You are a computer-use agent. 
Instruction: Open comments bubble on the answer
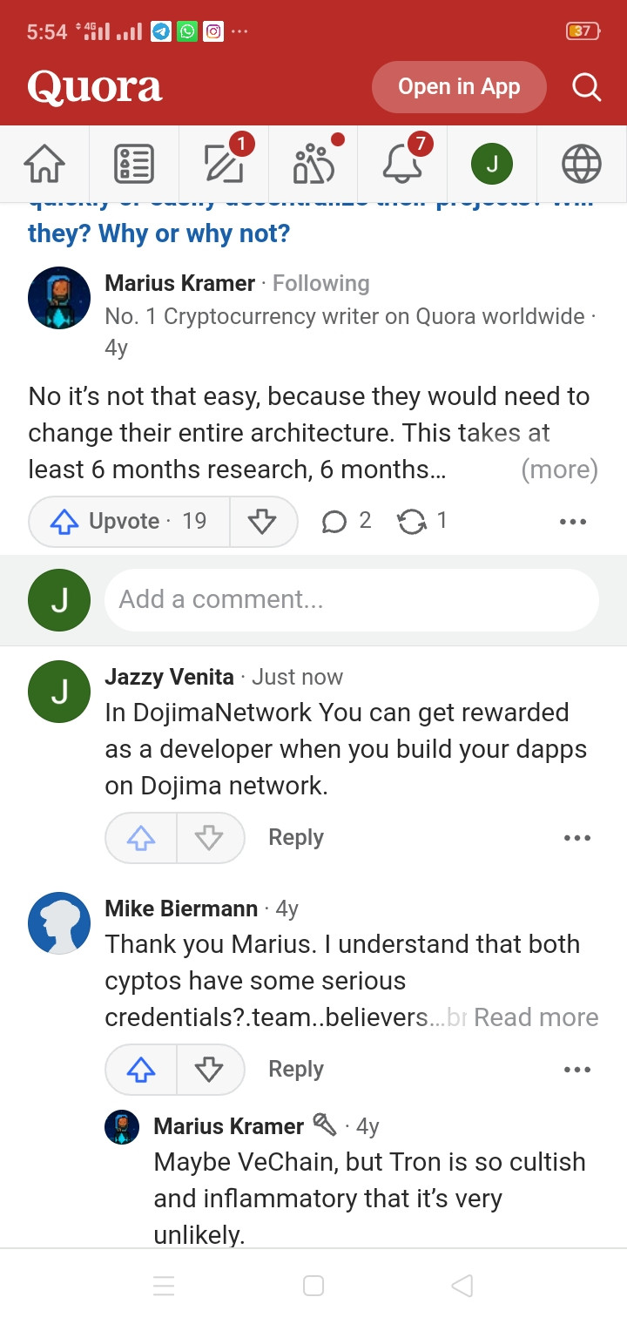click(347, 521)
